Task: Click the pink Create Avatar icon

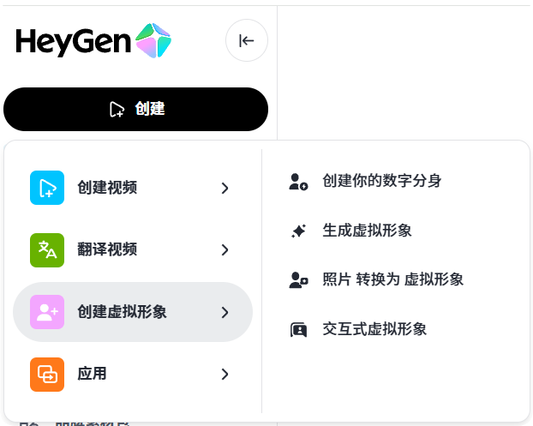Action: point(47,312)
